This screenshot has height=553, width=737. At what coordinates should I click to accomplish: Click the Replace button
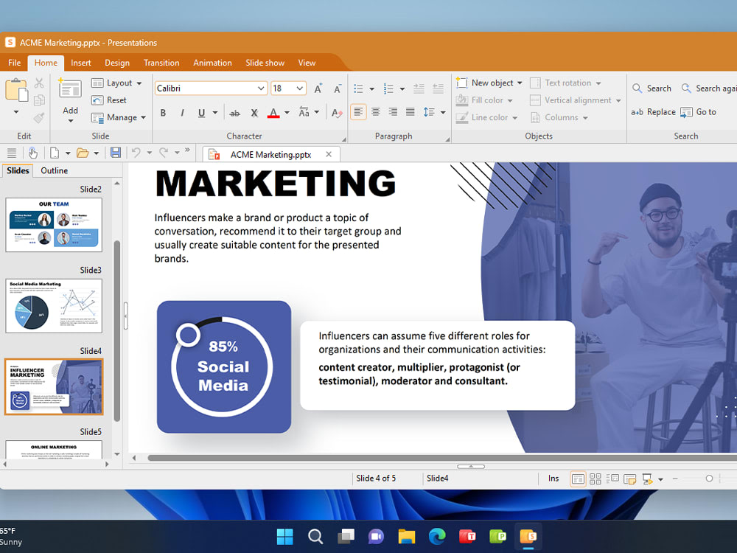click(653, 112)
